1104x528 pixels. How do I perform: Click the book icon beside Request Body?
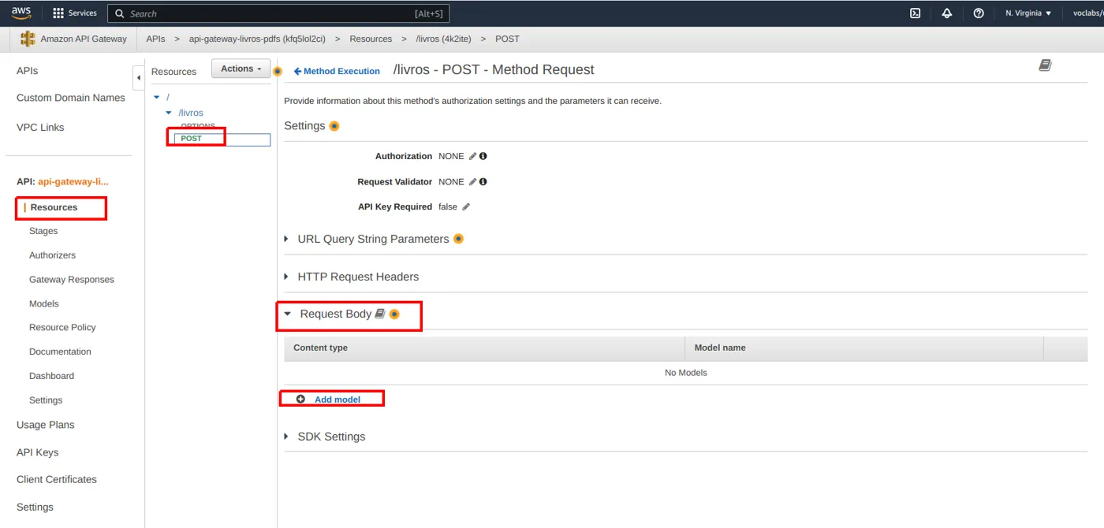(380, 314)
